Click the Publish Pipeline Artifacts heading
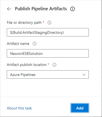The width and height of the screenshot is (102, 117). point(41,9)
